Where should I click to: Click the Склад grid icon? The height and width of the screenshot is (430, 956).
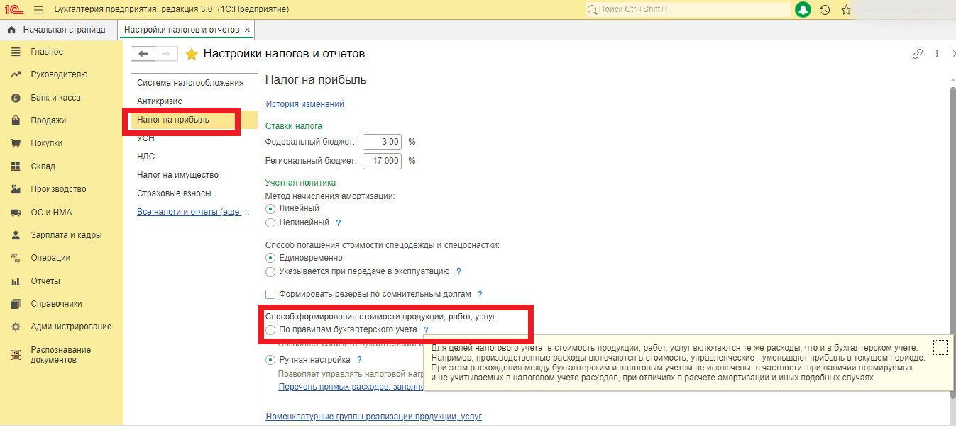click(16, 166)
